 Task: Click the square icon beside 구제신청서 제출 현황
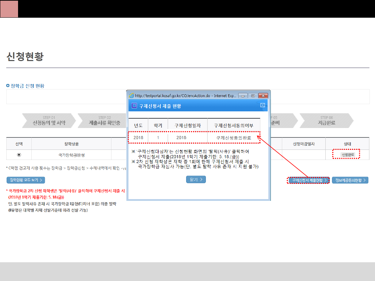(x=134, y=106)
